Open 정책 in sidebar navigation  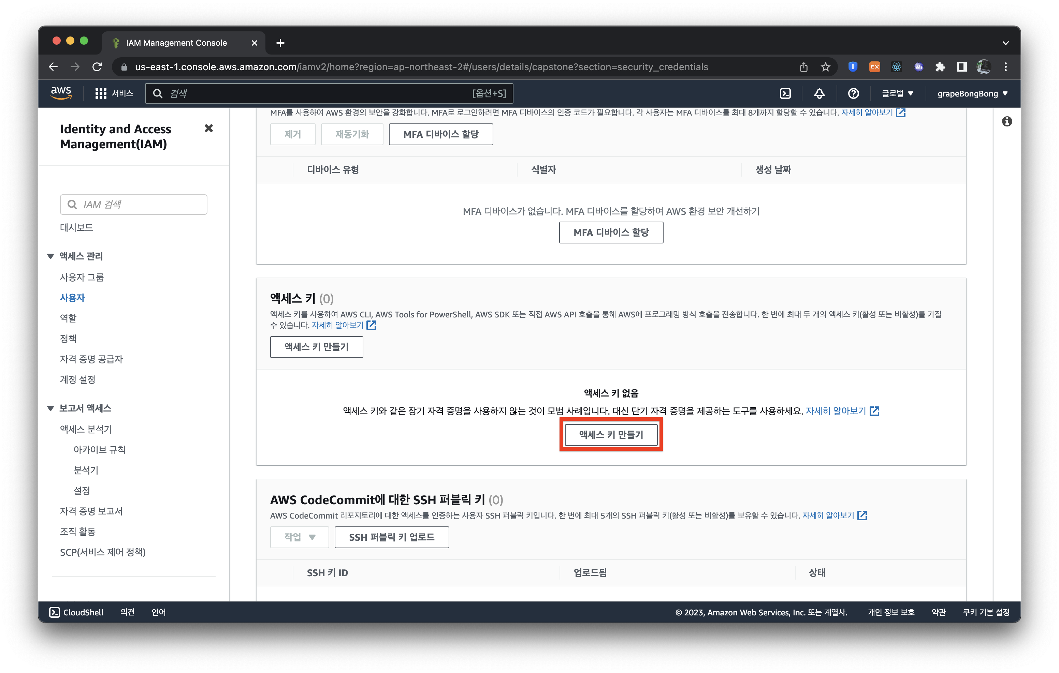click(x=68, y=338)
